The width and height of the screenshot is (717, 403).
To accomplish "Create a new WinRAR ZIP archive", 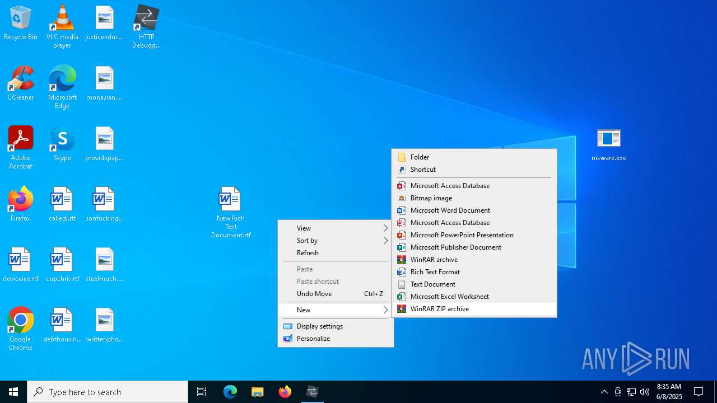I will tap(474, 308).
